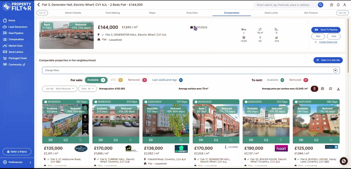The width and height of the screenshot is (351, 169).
Task: Open Preferences in sidebar
Action: tap(13, 162)
